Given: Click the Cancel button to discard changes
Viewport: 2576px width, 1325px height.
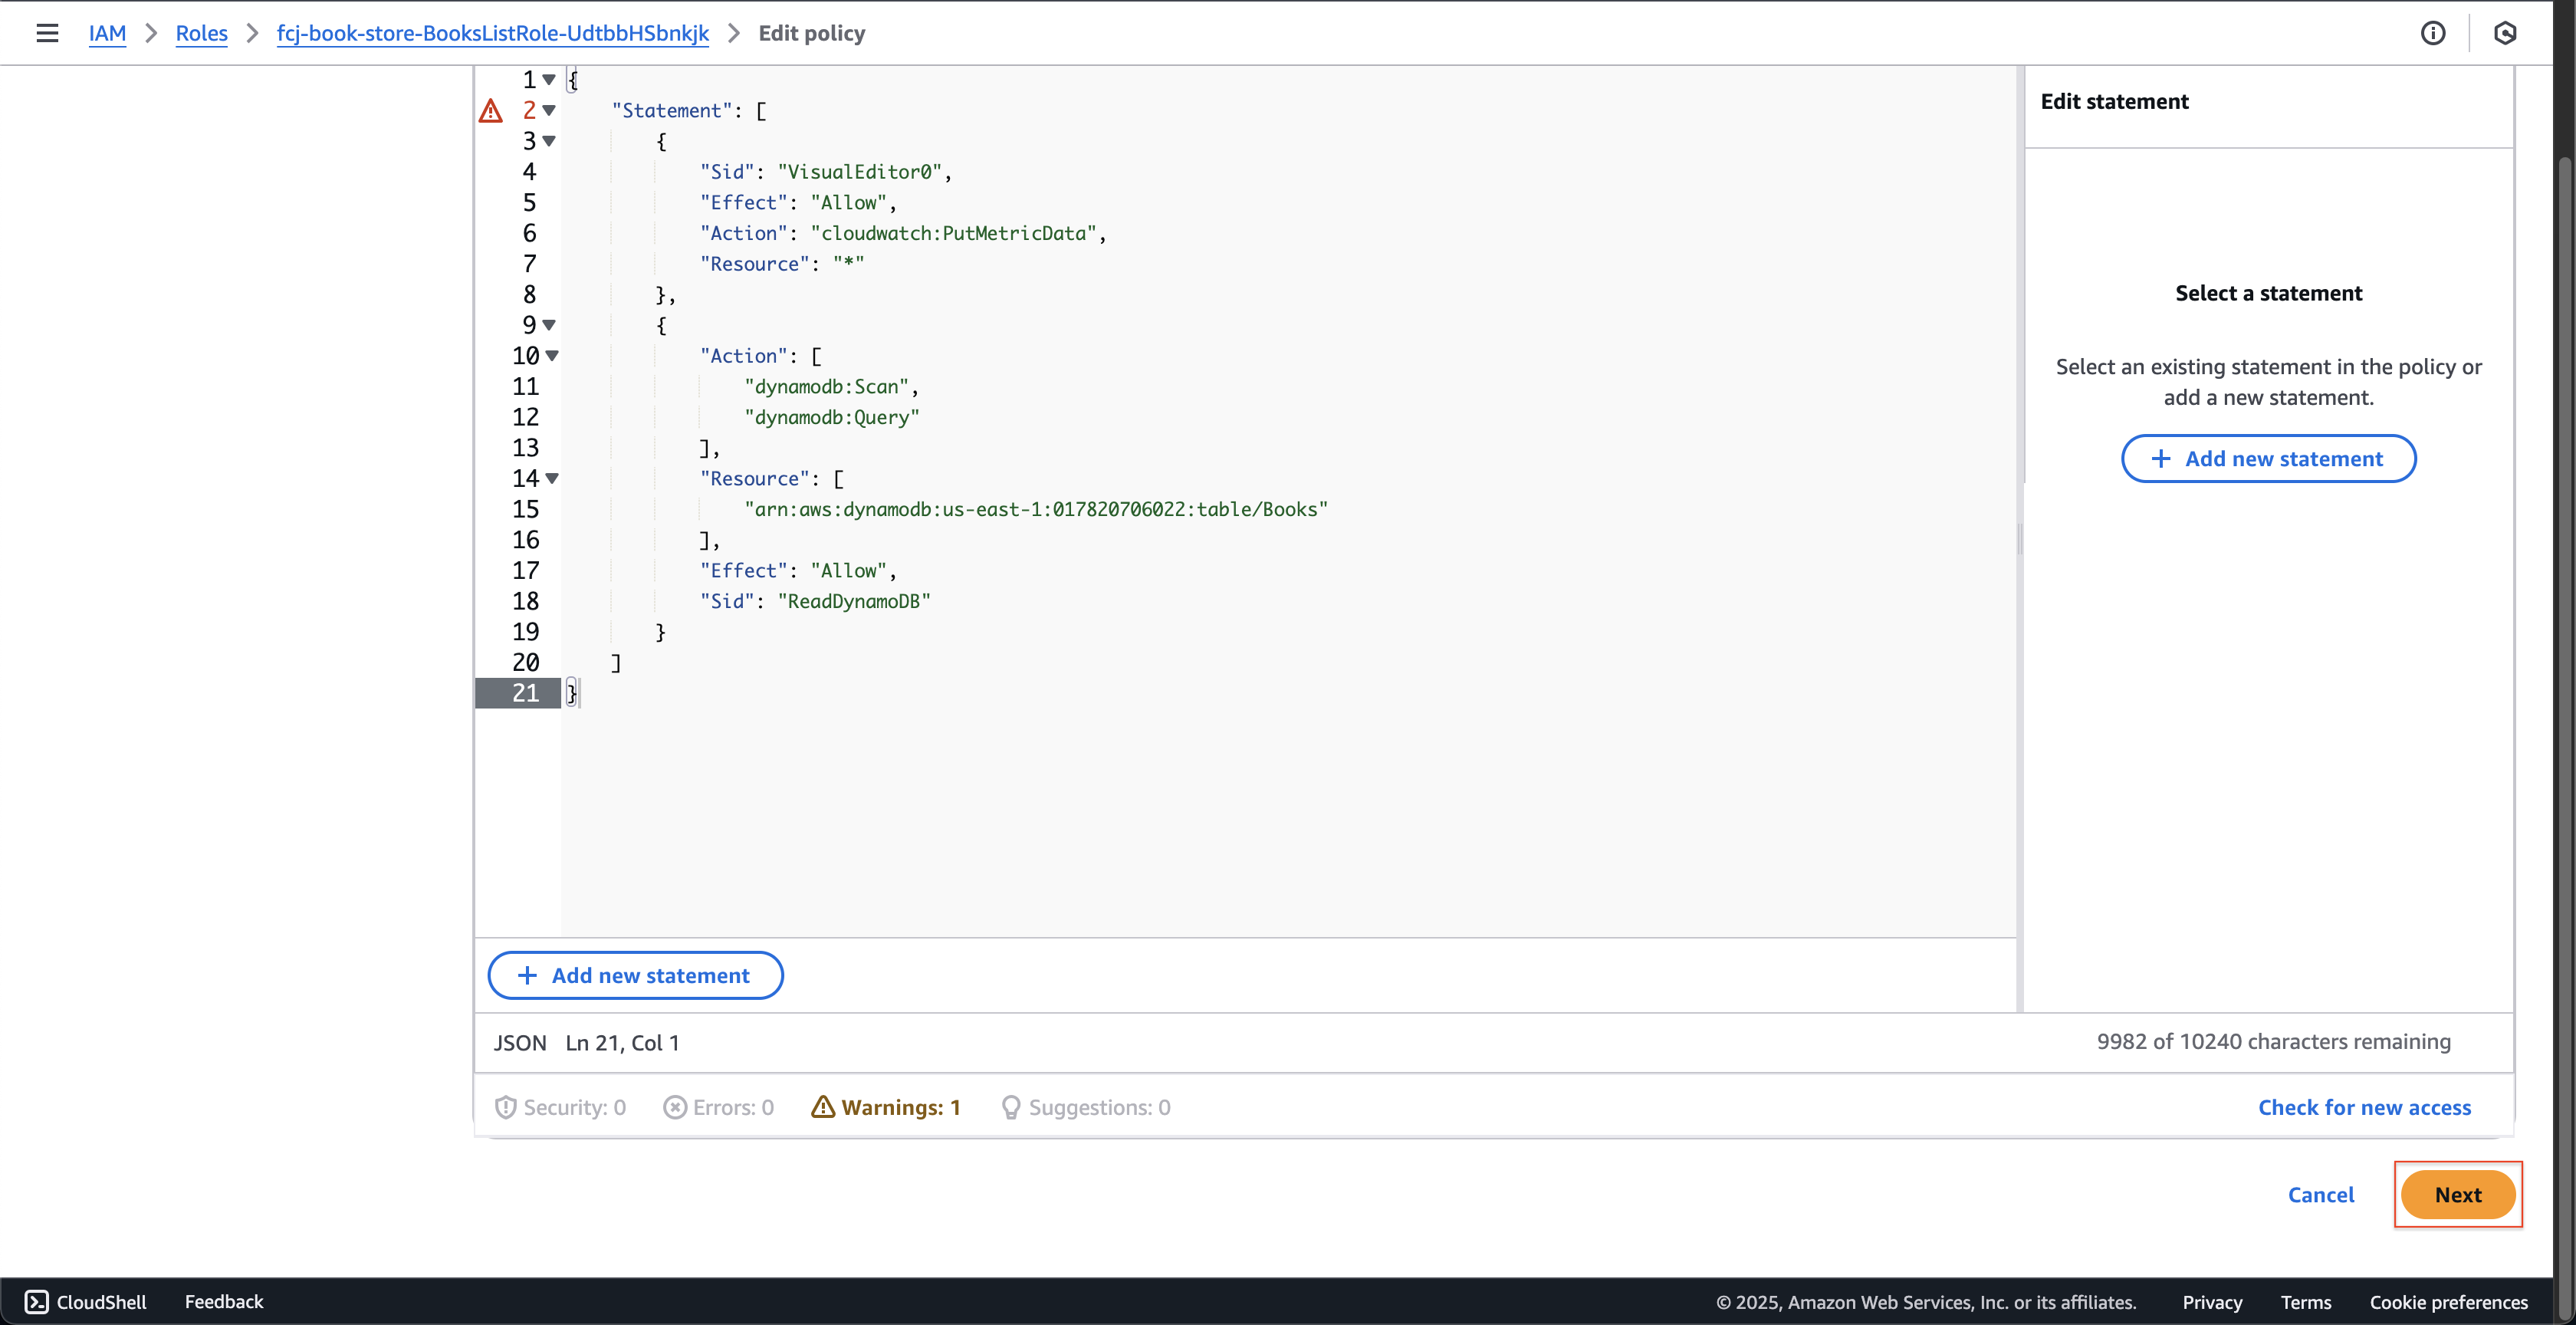Looking at the screenshot, I should [2321, 1195].
